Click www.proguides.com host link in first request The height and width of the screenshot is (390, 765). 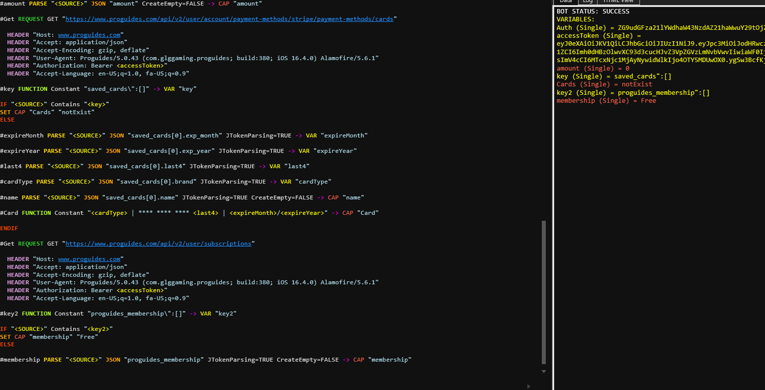(x=89, y=35)
